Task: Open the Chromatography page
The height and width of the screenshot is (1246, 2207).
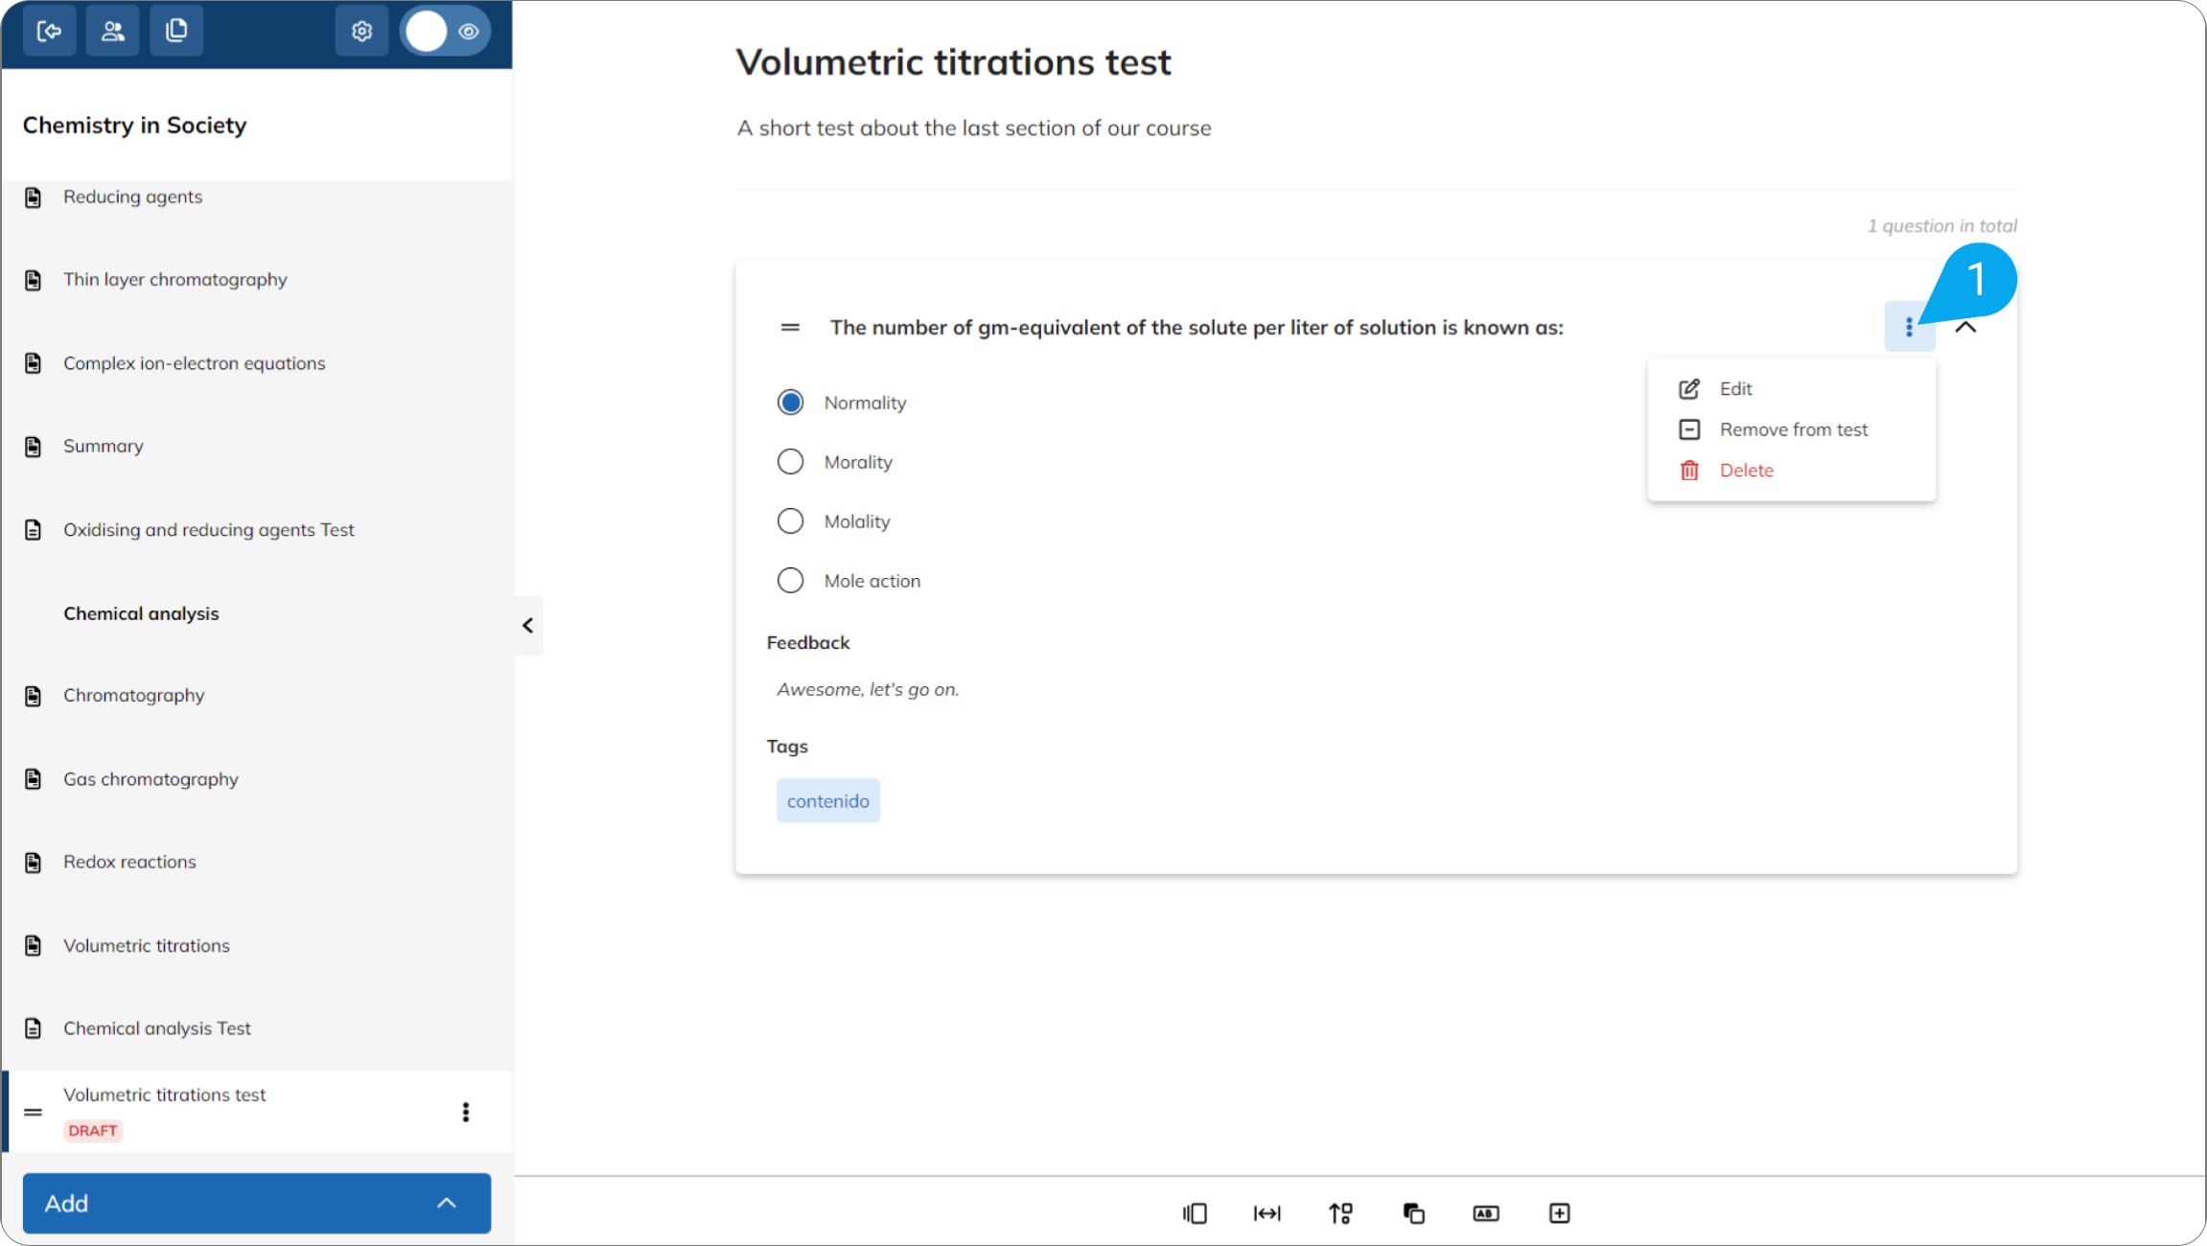Action: point(134,696)
